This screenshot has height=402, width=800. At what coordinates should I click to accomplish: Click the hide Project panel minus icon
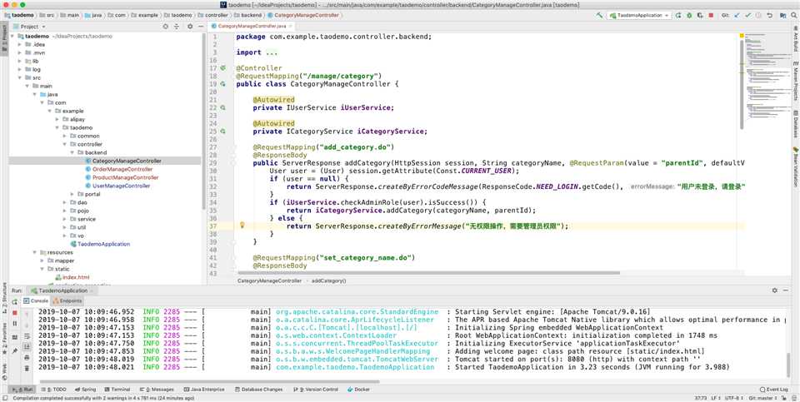199,27
